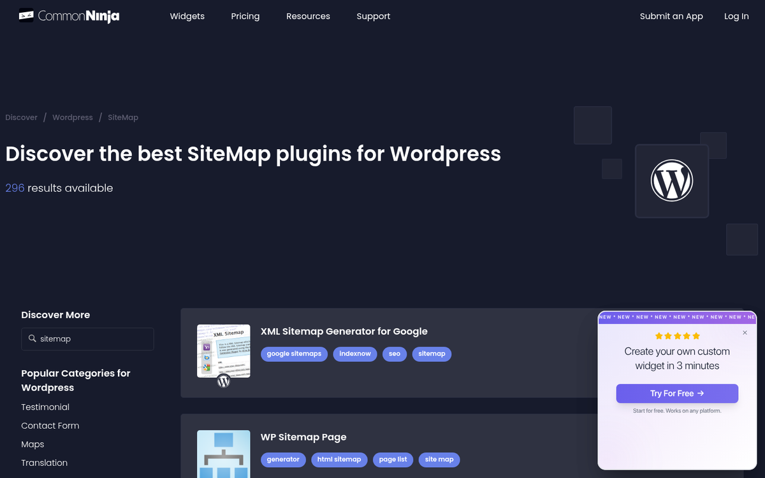Click the Try For Free button
This screenshot has width=765, height=478.
coord(676,393)
